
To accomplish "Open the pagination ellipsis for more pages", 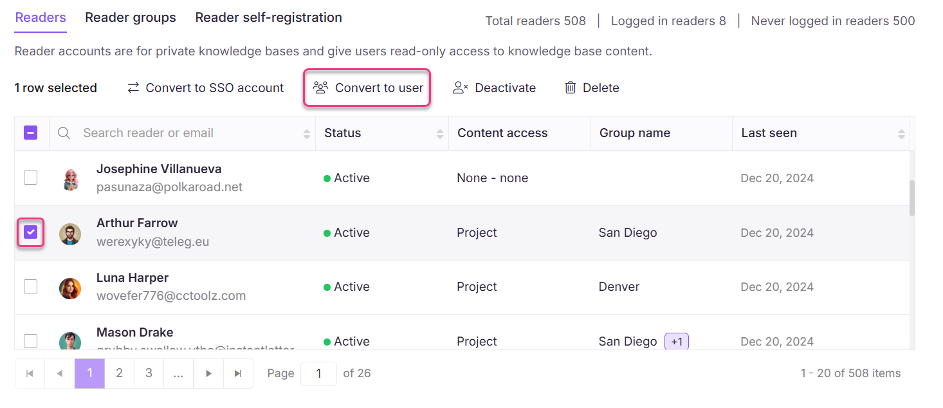I will click(178, 373).
